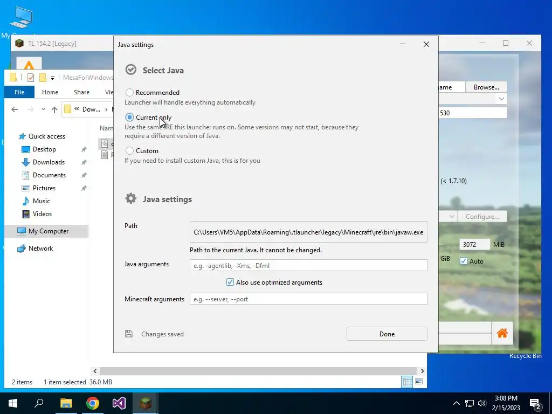This screenshot has height=414, width=552.
Task: Click the Browse... button in launcher
Action: coord(486,87)
